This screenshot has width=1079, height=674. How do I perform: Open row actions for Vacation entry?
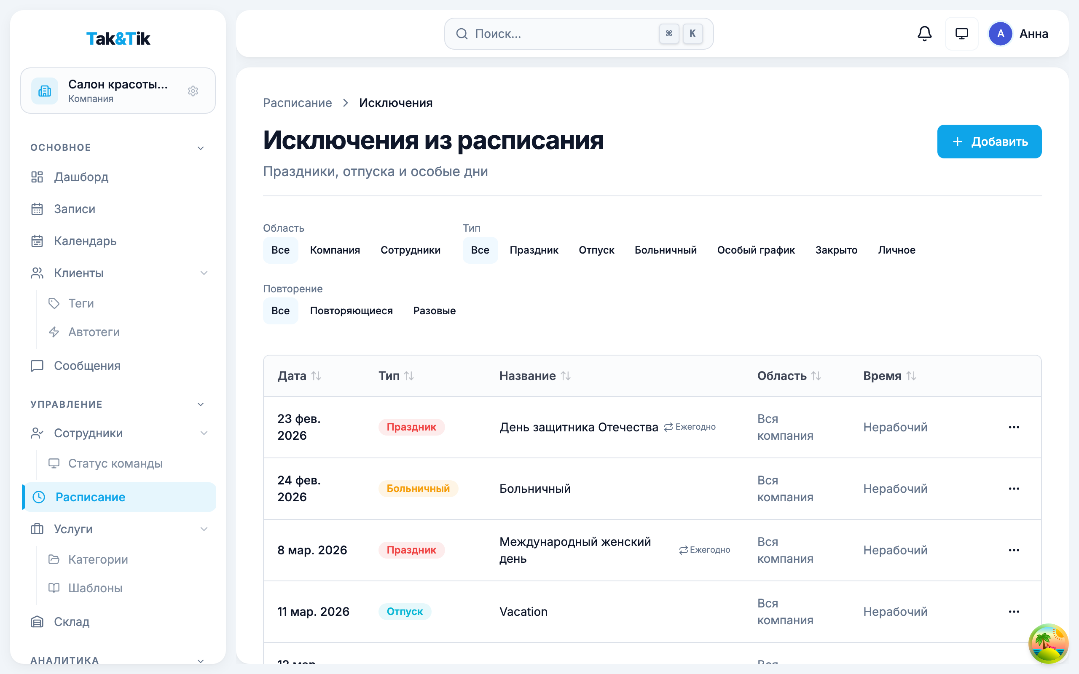click(x=1014, y=611)
